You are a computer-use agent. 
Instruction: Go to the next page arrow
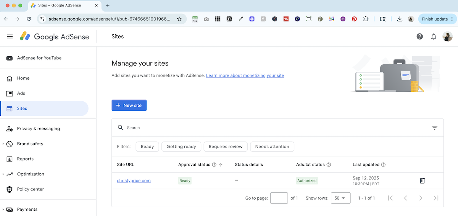(421, 198)
